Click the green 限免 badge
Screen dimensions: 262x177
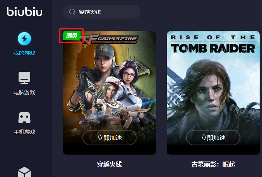(x=72, y=36)
